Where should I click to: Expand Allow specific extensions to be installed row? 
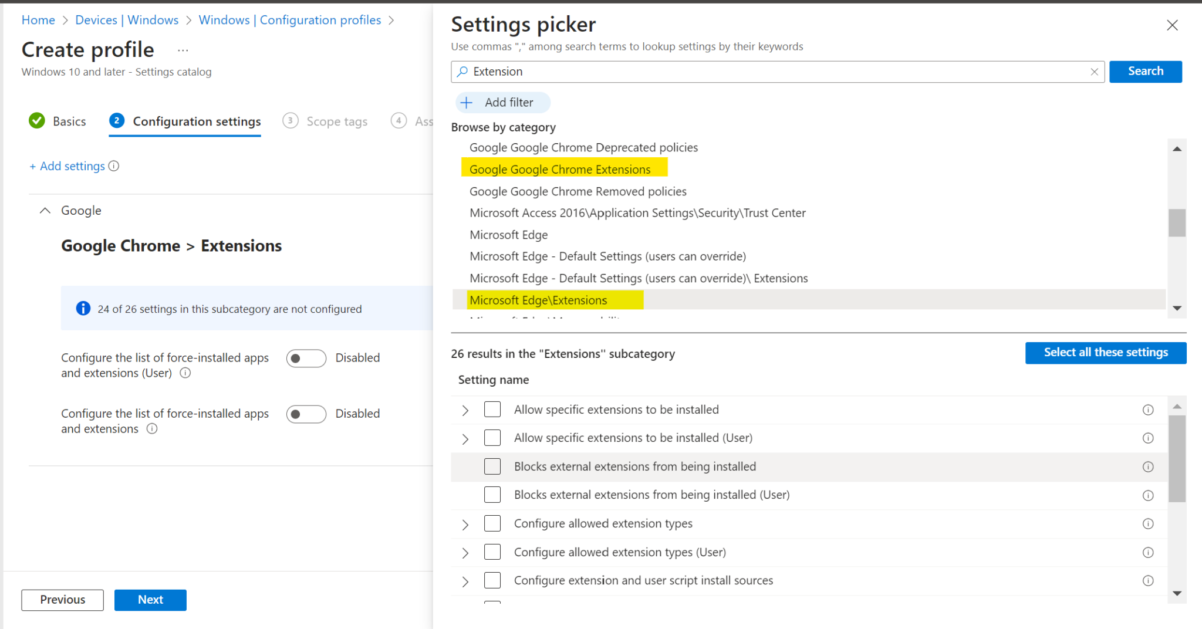click(x=465, y=410)
